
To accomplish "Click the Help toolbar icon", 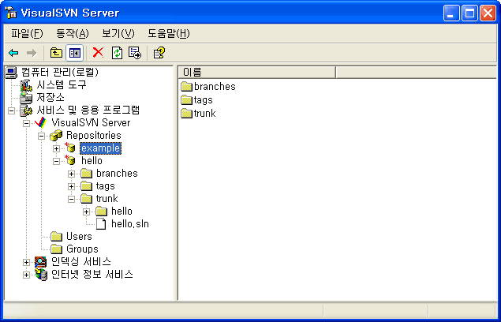I will 159,53.
